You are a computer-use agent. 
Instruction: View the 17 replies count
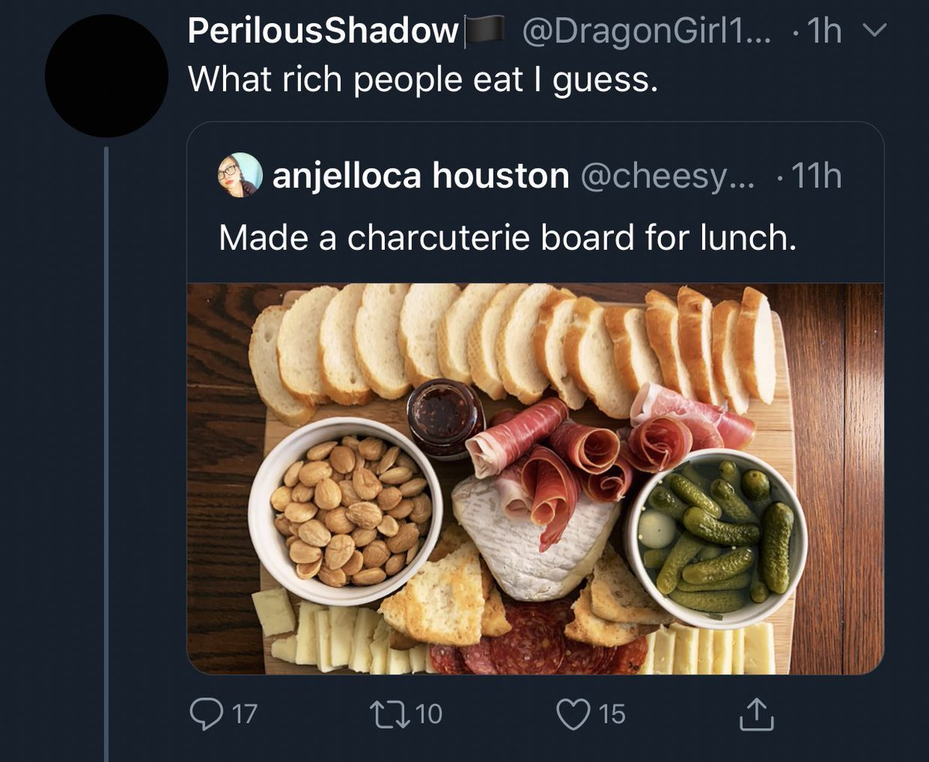(245, 713)
